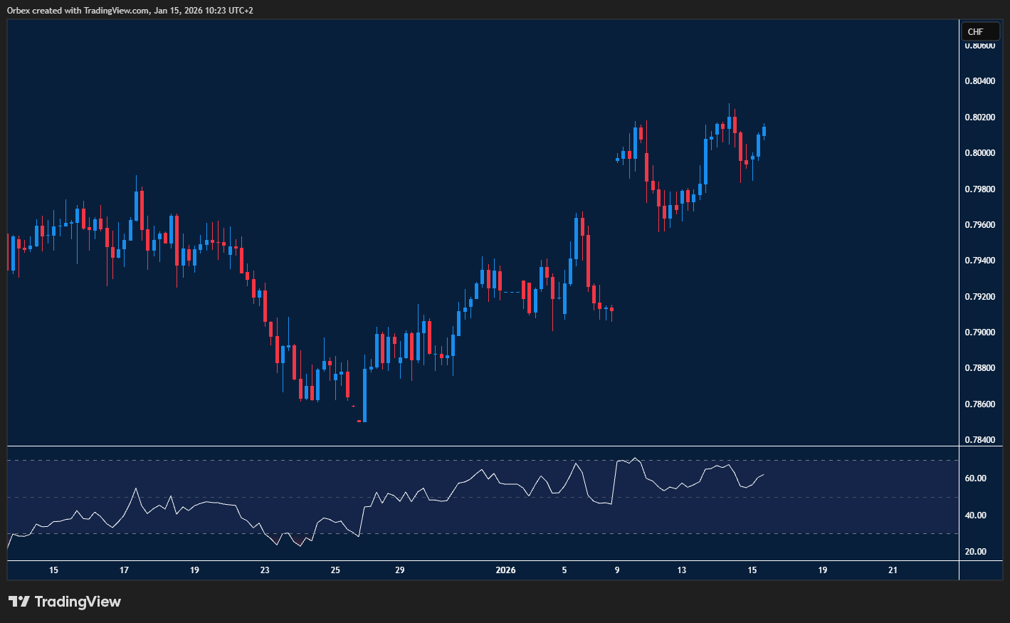The image size is (1010, 623).
Task: Open the CHF currency selector
Action: coord(979,31)
